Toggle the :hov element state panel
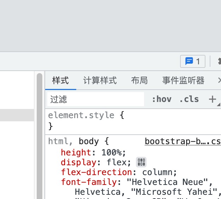221x199 pixels. pyautogui.click(x=162, y=99)
